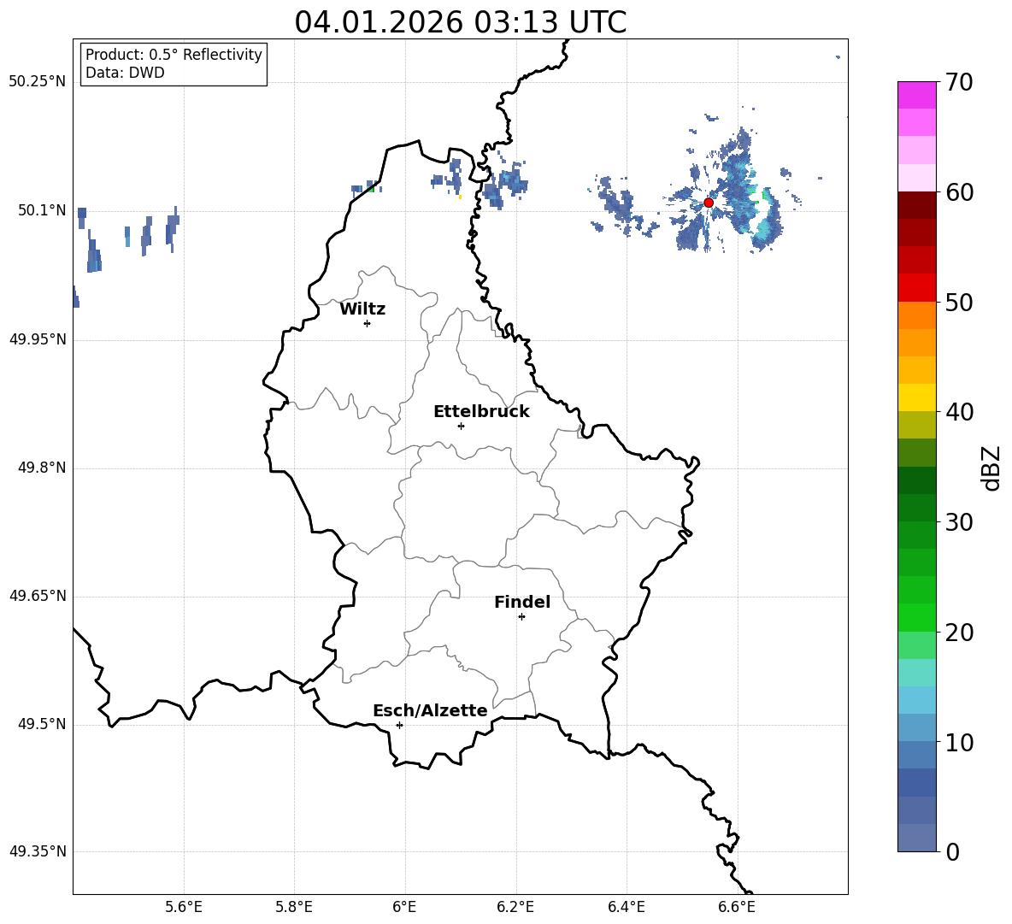Pick the dark maroon swatch below 60 dBZ
Image resolution: width=1012 pixels, height=924 pixels.
(x=916, y=205)
